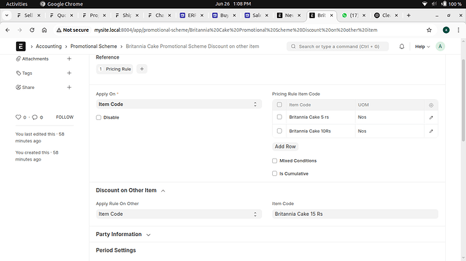Screen dimensions: 466x261
Task: Click the Add Row button
Action: 285,146
